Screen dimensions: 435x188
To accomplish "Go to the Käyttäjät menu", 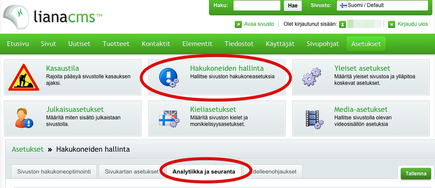I will click(280, 44).
